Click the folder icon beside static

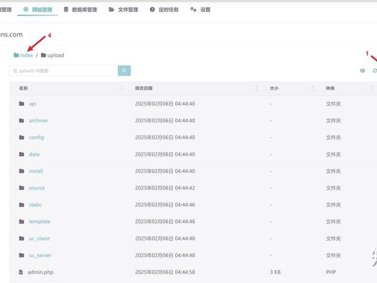click(x=22, y=205)
